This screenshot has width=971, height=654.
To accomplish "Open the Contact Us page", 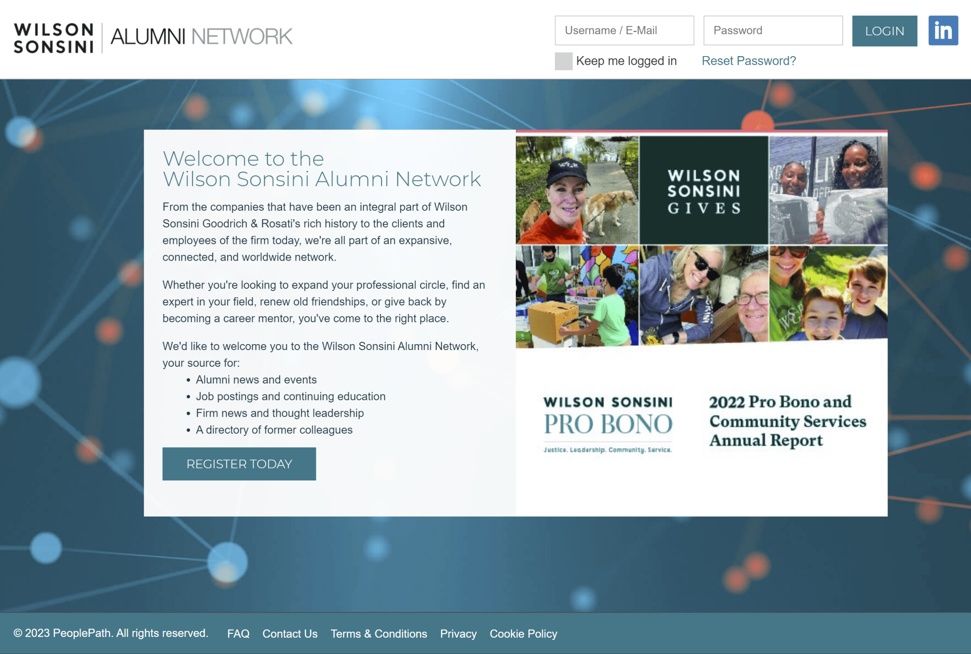I will click(290, 634).
